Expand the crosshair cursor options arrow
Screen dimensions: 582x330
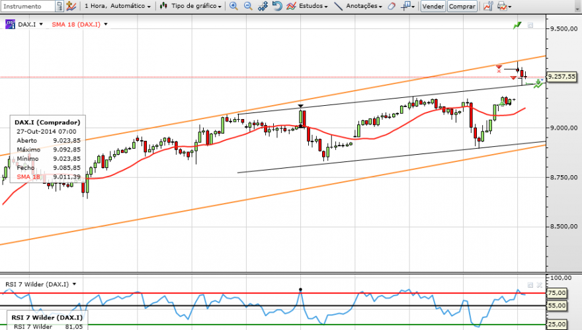click(413, 7)
